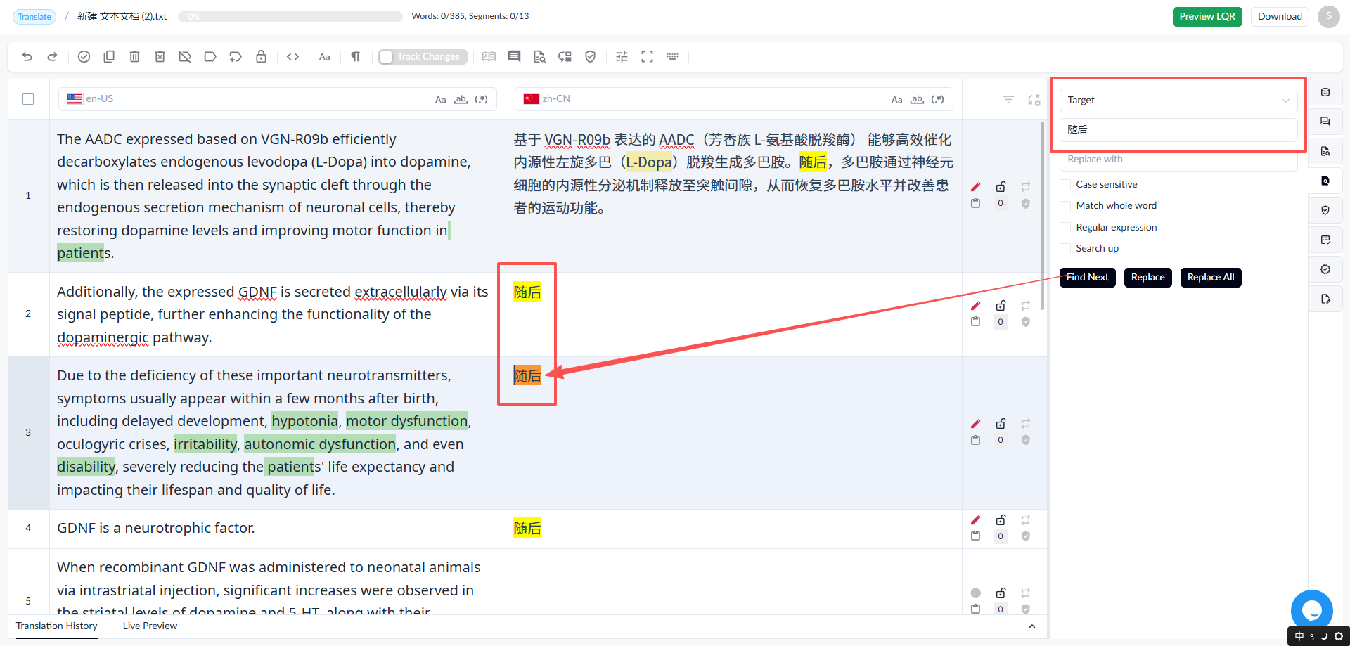The width and height of the screenshot is (1350, 646).
Task: Click the Find Next button
Action: (1087, 278)
